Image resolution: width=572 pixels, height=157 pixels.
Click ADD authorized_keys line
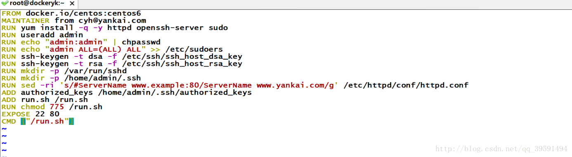pos(127,92)
